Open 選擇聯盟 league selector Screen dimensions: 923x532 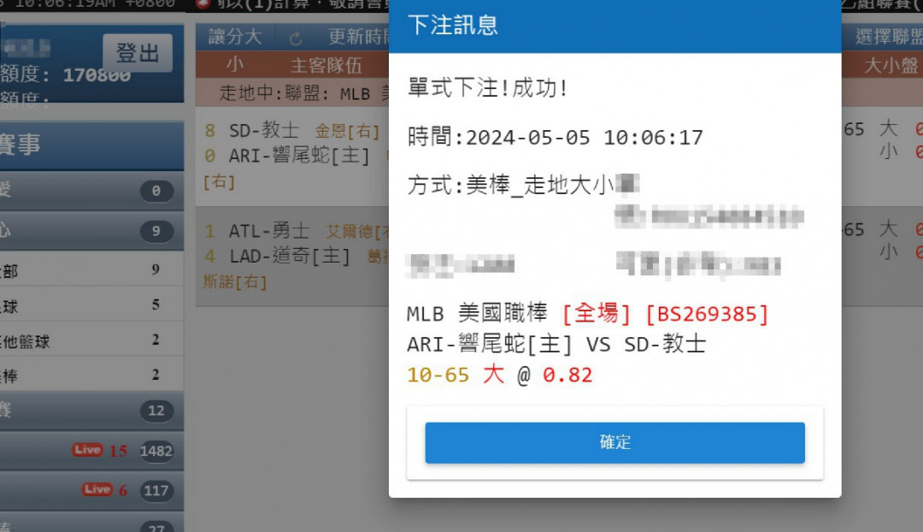889,37
